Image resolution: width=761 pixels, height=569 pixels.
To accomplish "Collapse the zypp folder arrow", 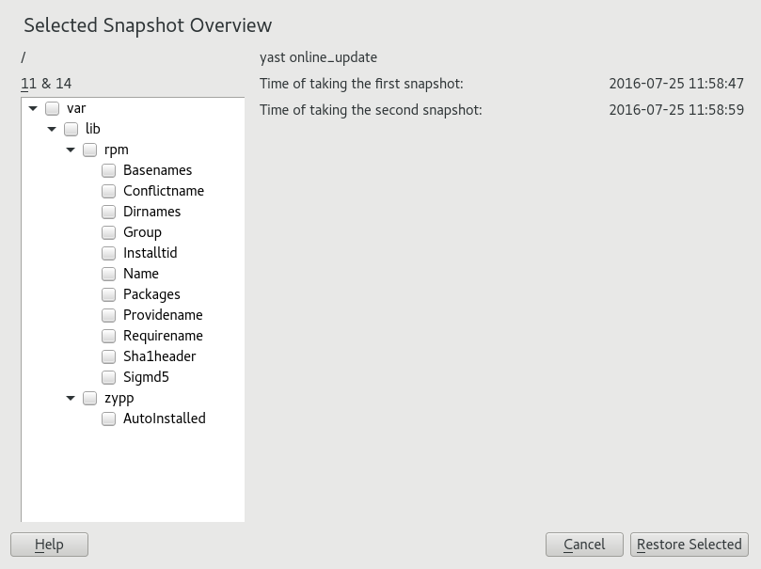I will [x=71, y=398].
